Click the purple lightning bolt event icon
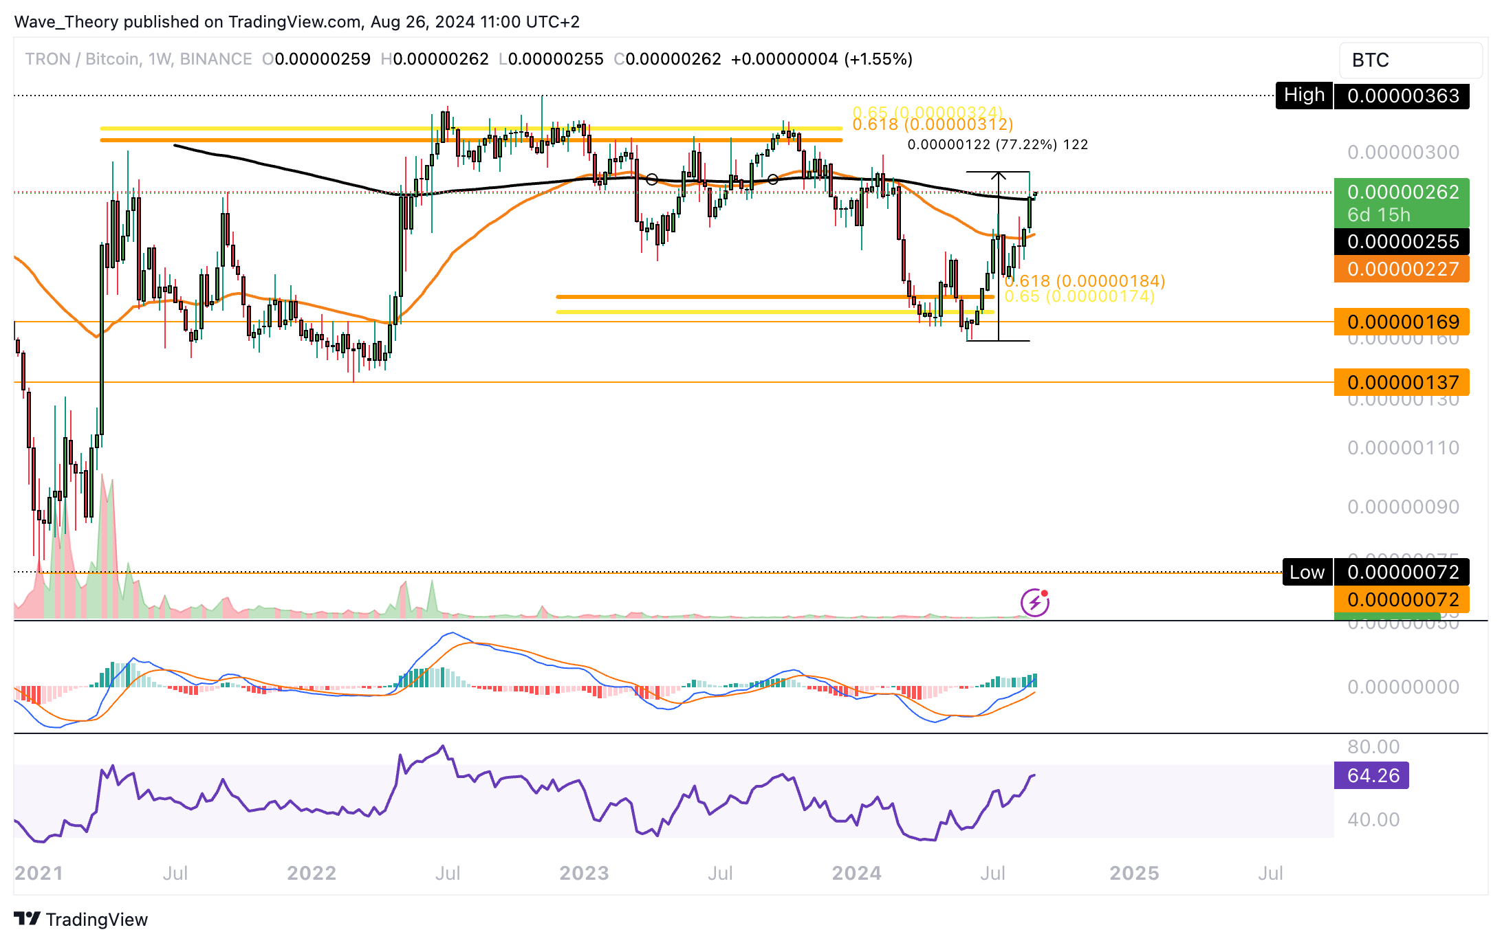1502x943 pixels. pyautogui.click(x=1034, y=603)
